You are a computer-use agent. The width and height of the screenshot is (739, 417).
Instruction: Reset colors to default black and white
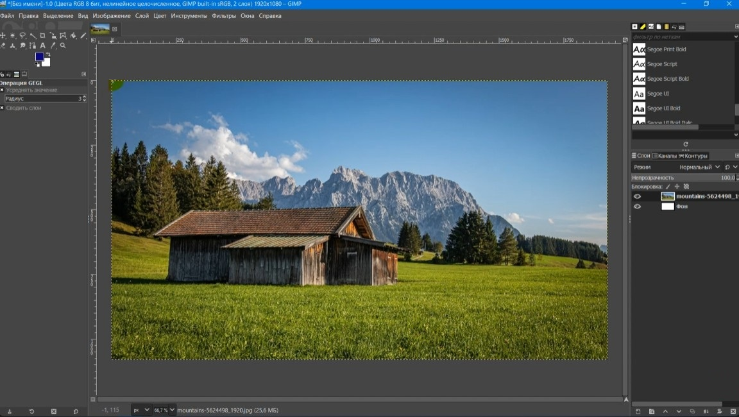[37, 65]
